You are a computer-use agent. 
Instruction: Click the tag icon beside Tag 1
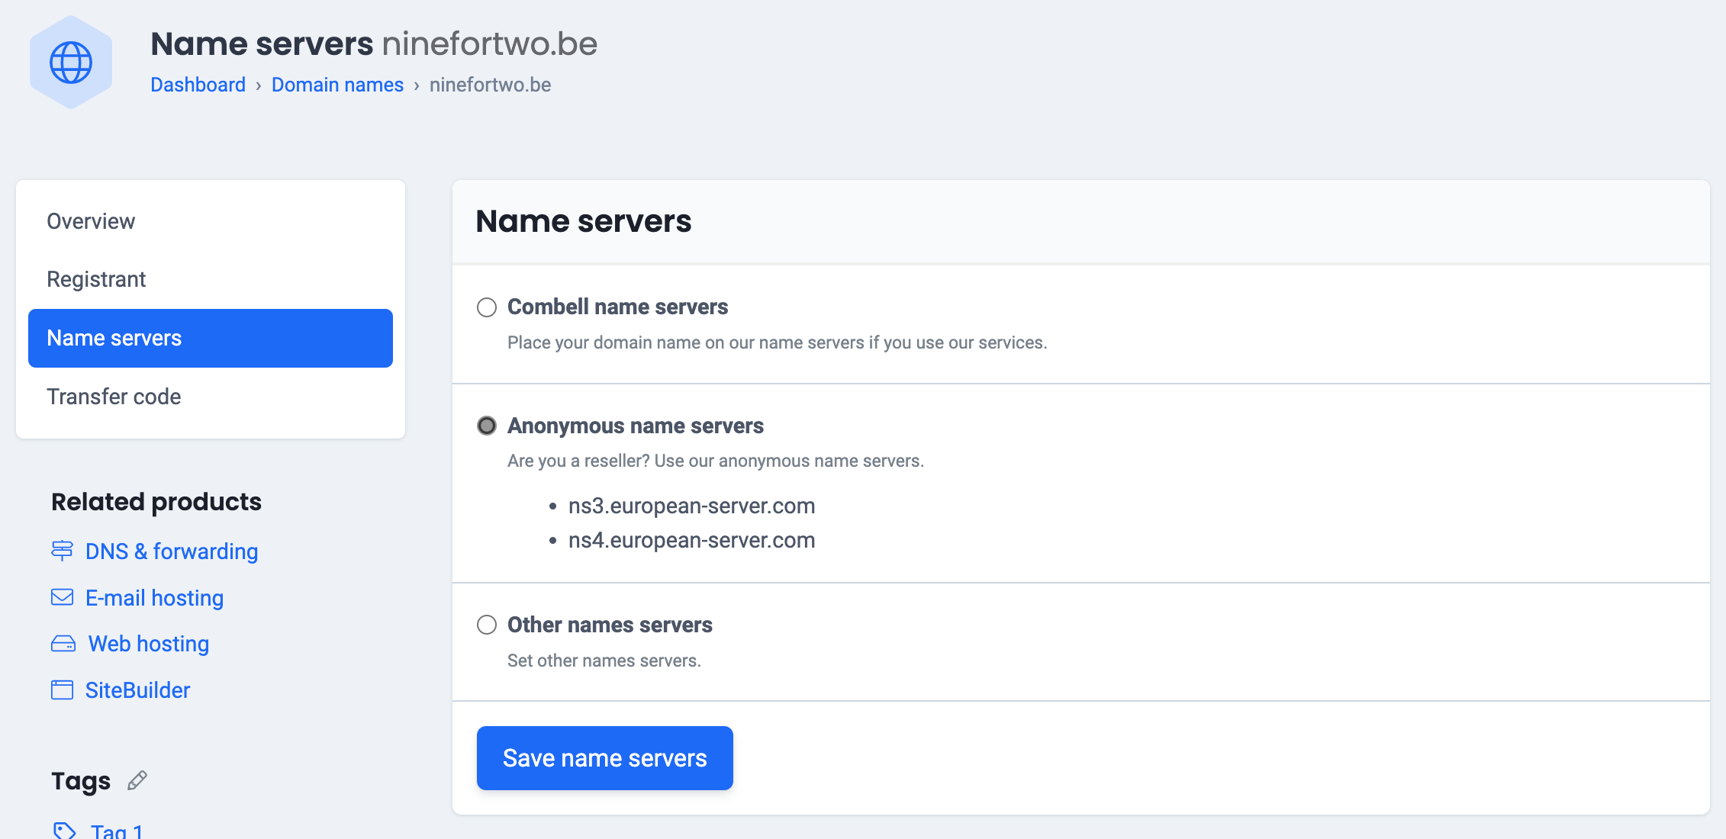[x=65, y=831]
